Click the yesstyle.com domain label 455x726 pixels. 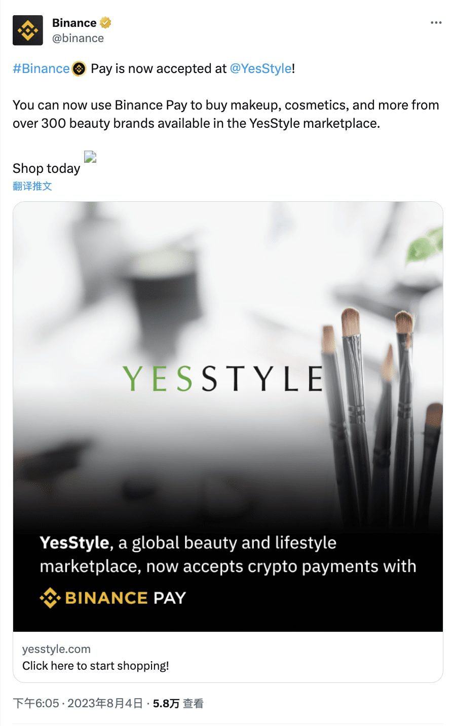tap(56, 649)
